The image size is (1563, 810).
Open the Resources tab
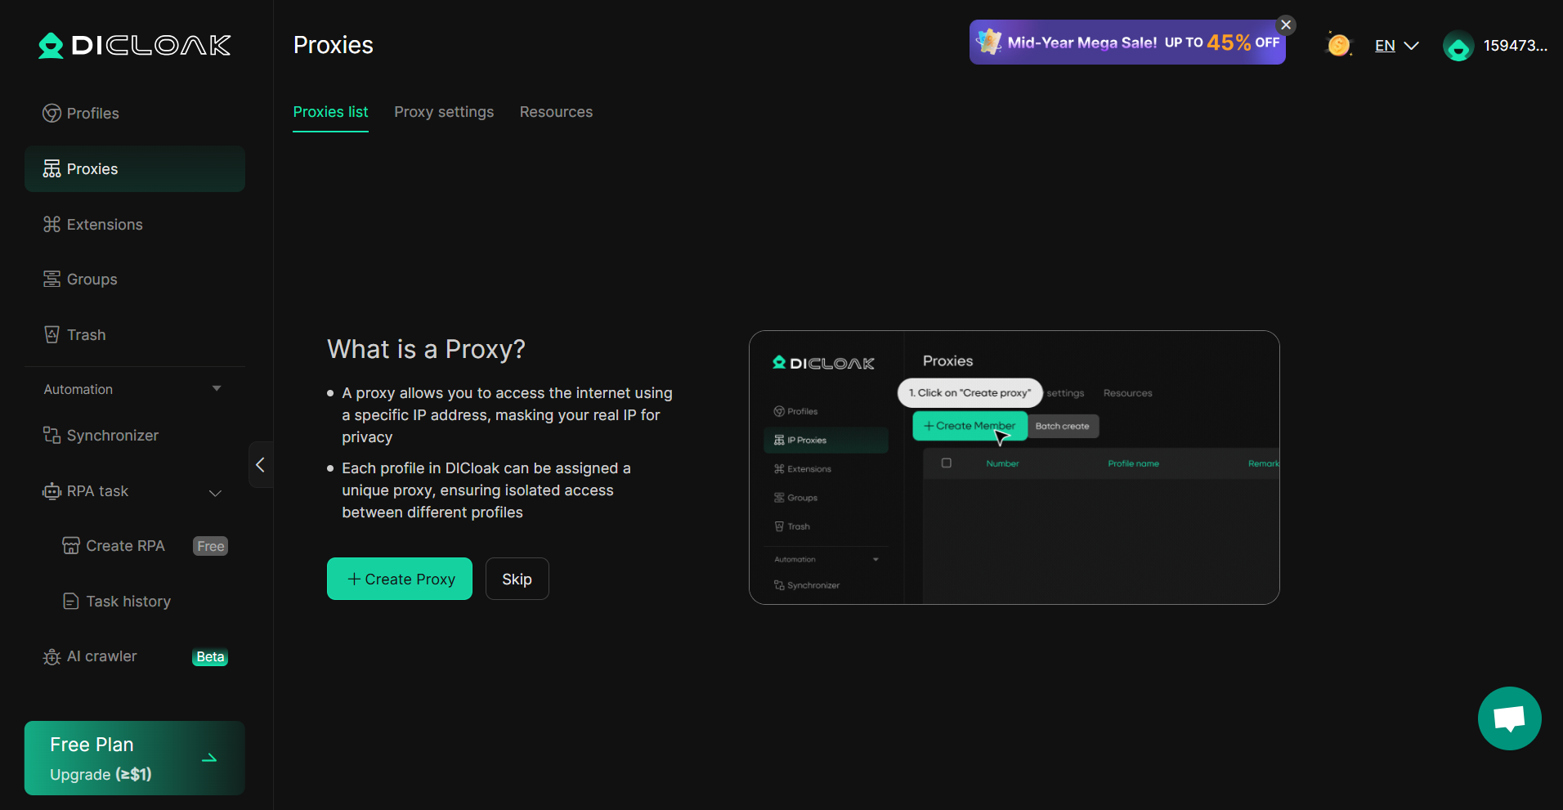556,112
